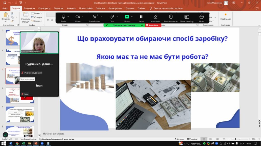The image size is (261, 146).
Task: Expand audio options arrow next to microphone
Action: [x=68, y=17]
